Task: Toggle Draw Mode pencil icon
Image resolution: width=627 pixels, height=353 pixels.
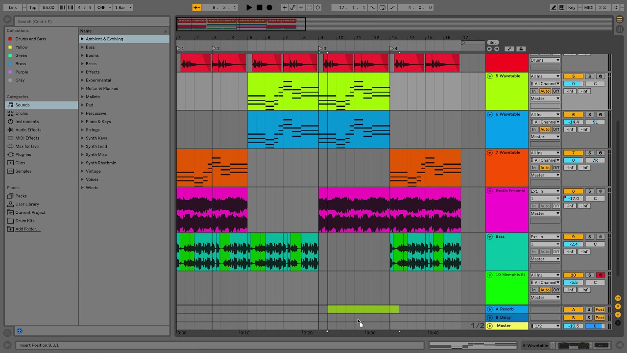Action: click(x=554, y=7)
